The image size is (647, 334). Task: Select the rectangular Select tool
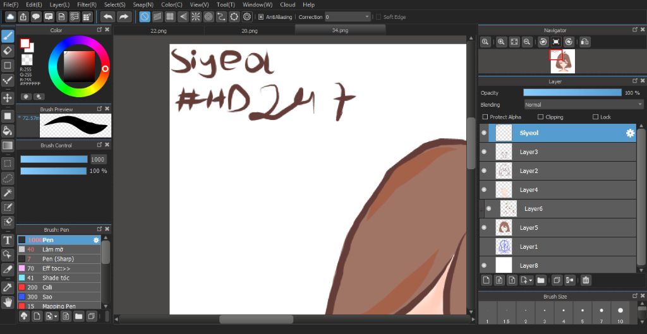(x=8, y=164)
